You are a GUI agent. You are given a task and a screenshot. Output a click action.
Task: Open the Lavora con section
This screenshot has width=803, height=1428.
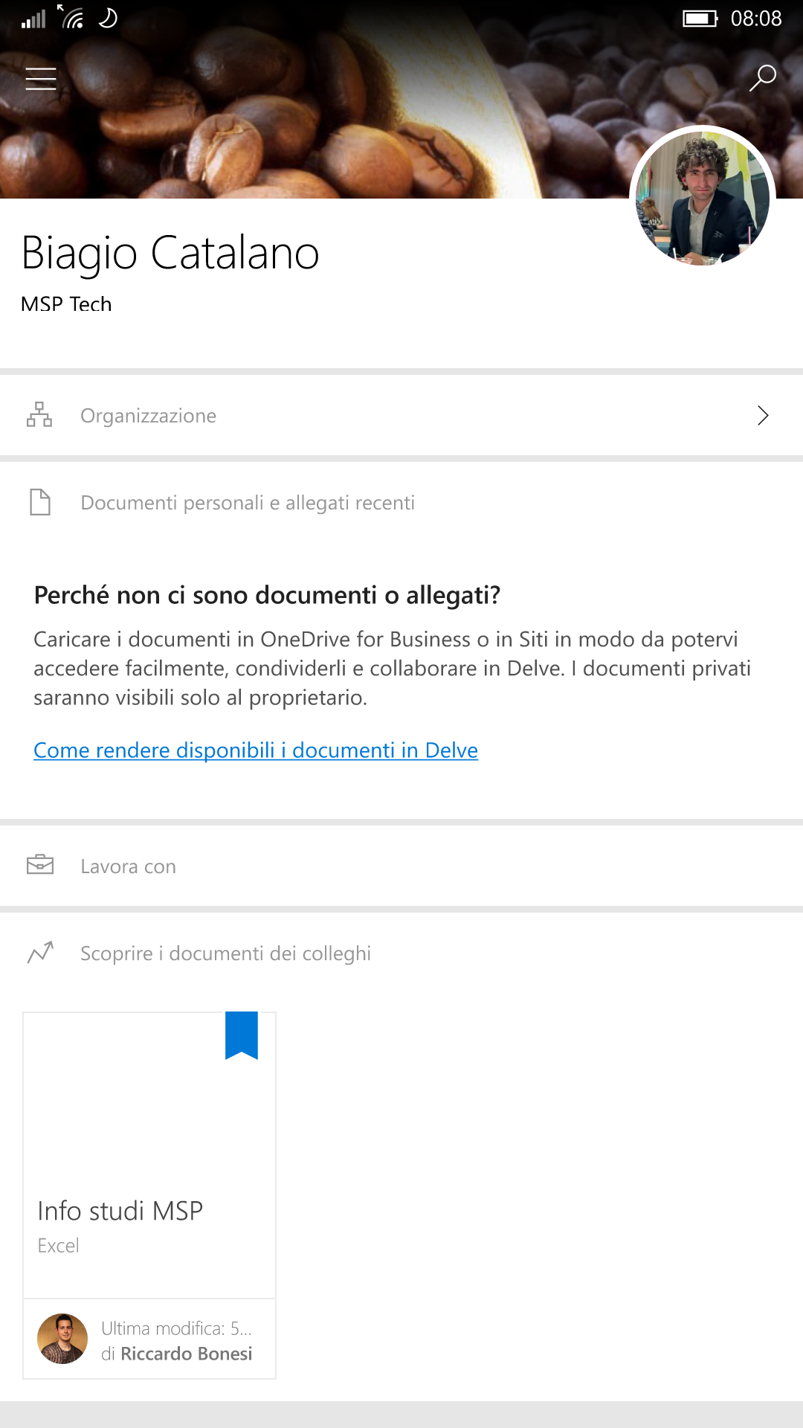coord(401,866)
